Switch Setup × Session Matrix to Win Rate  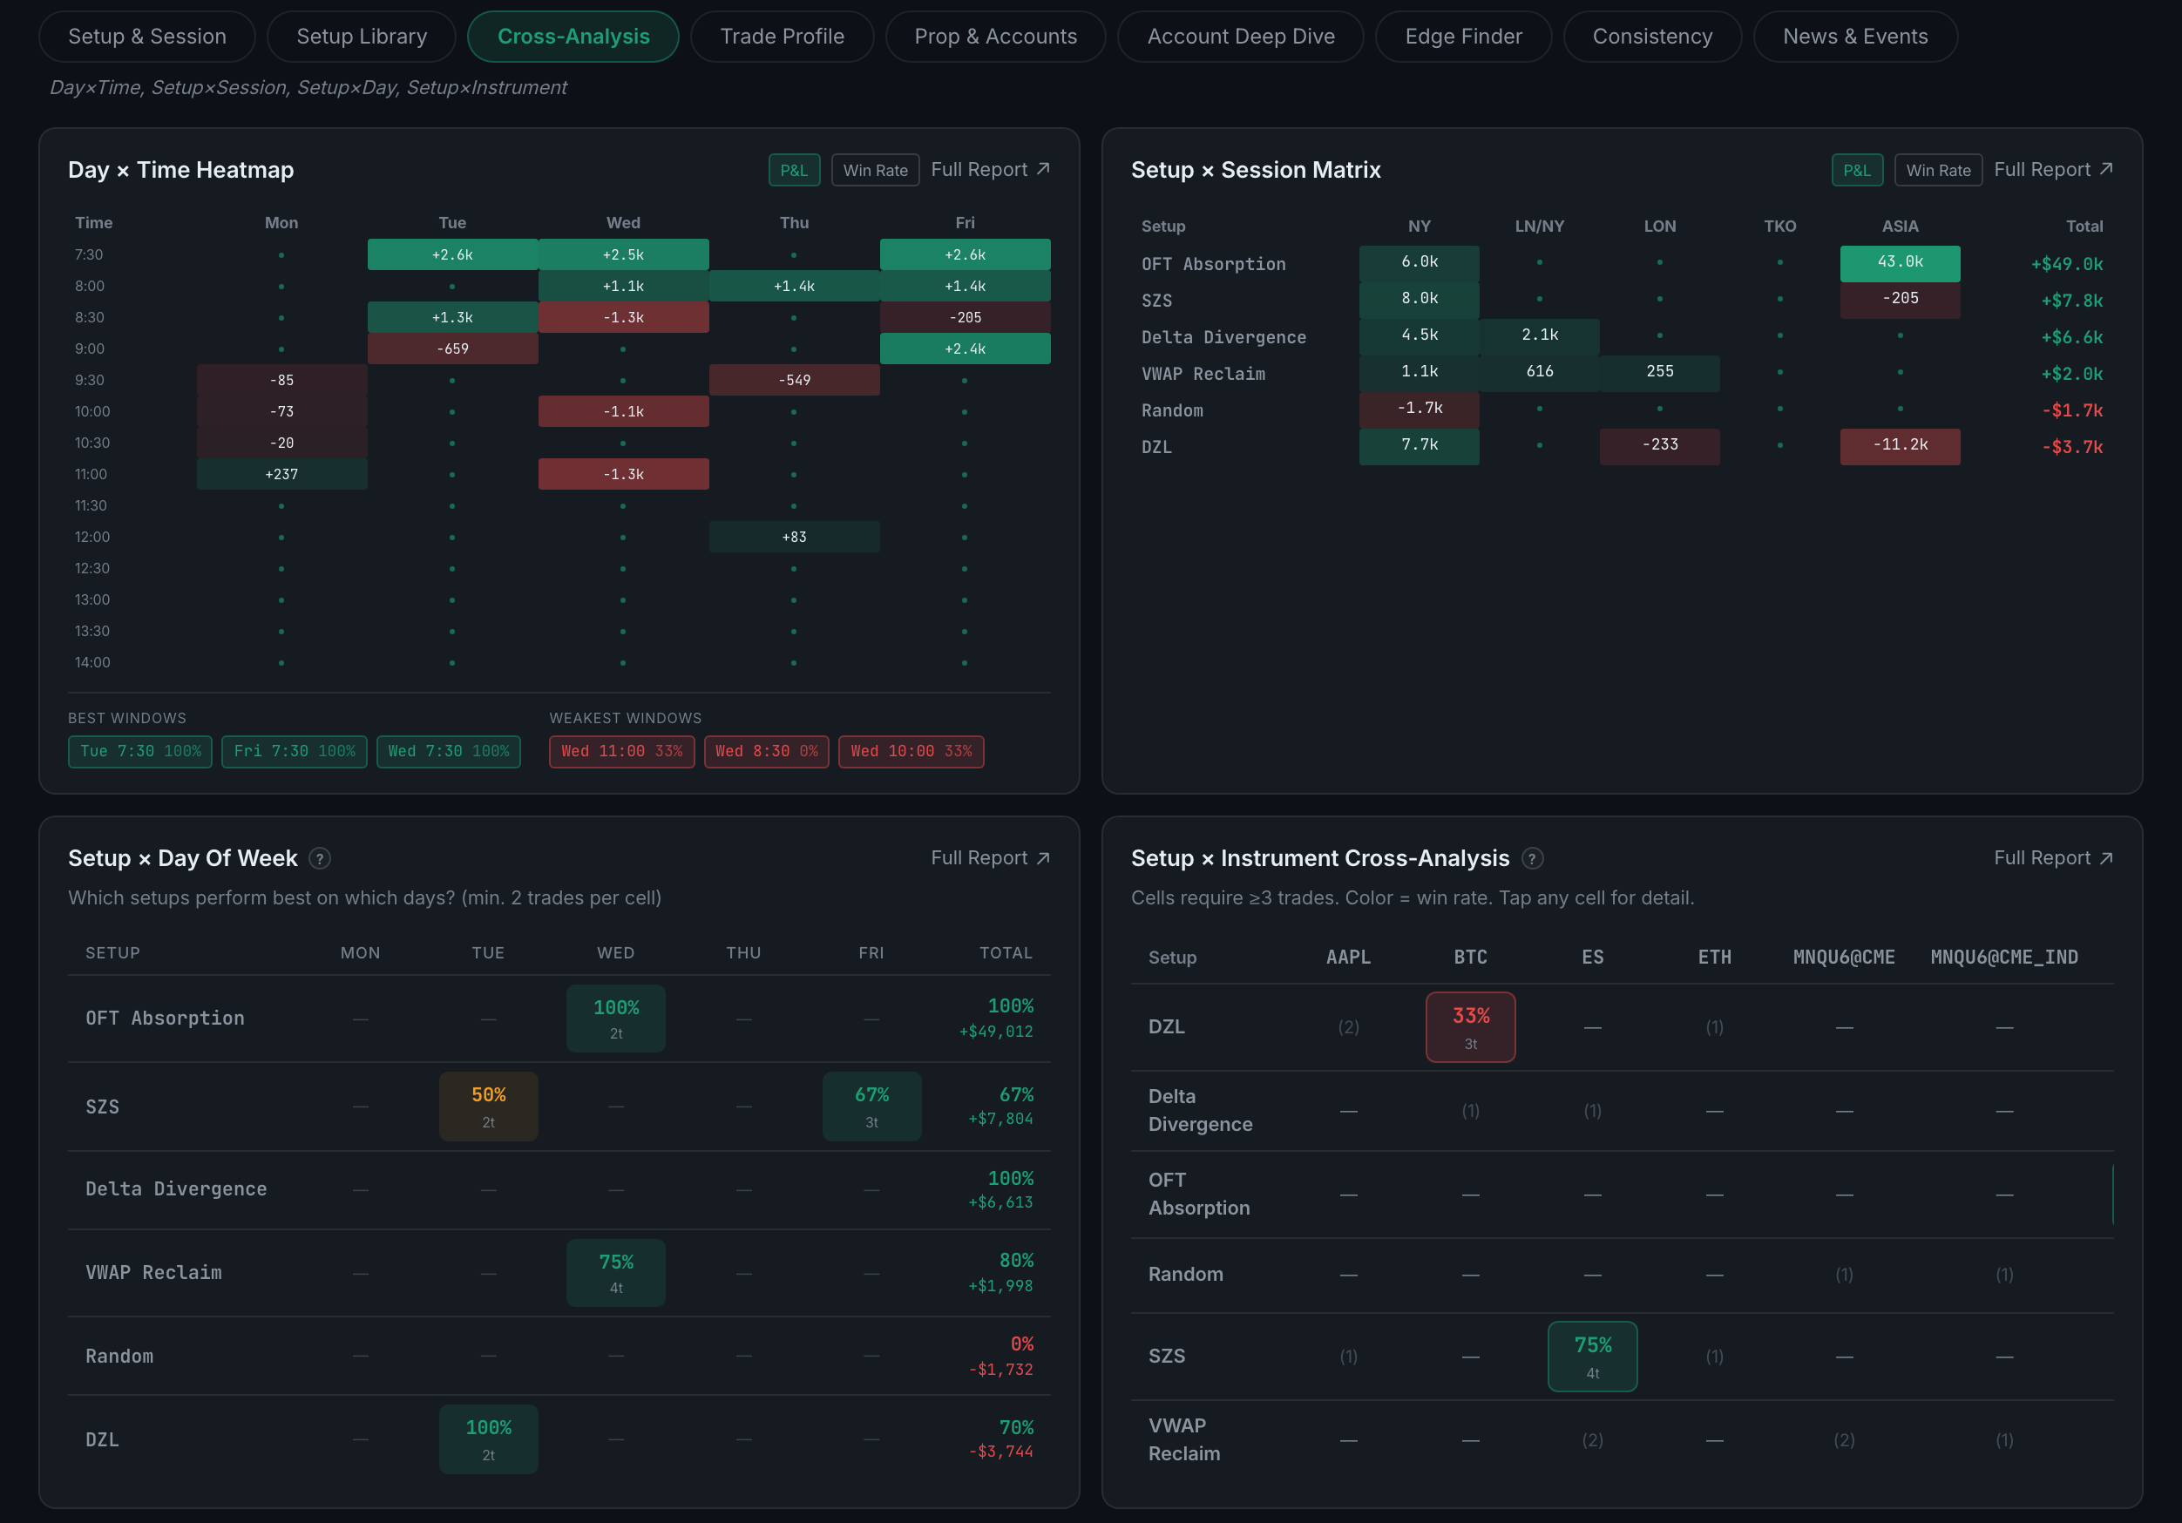click(x=1938, y=170)
